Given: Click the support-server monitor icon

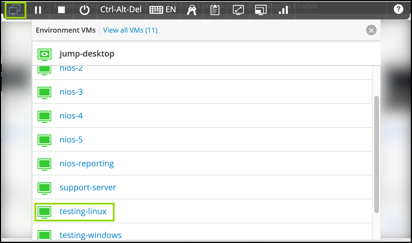Looking at the screenshot, I should [44, 188].
